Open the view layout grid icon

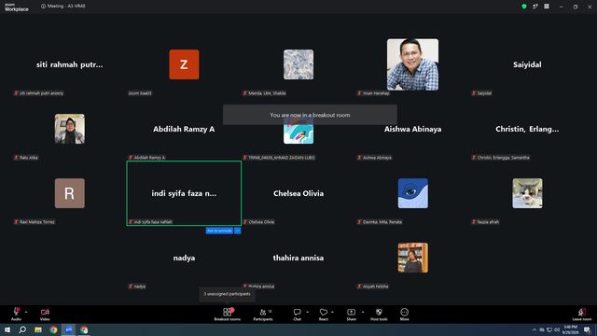(547, 7)
